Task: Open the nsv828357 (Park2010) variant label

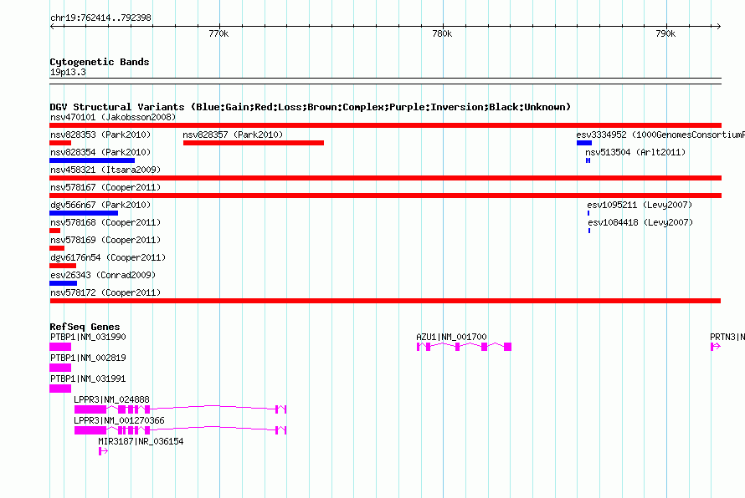Action: [x=233, y=135]
